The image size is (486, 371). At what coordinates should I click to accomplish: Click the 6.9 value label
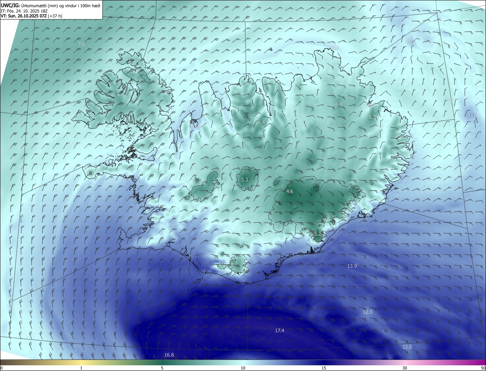pyautogui.click(x=339, y=104)
